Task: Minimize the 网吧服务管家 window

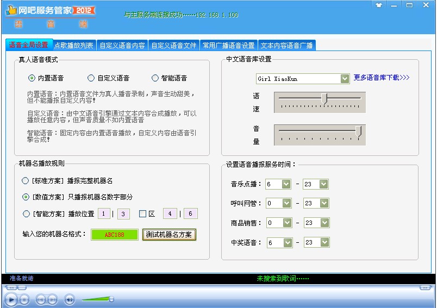Action: coord(394,5)
